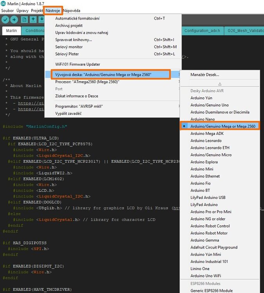Select Arduino Mini board

coord(220,169)
